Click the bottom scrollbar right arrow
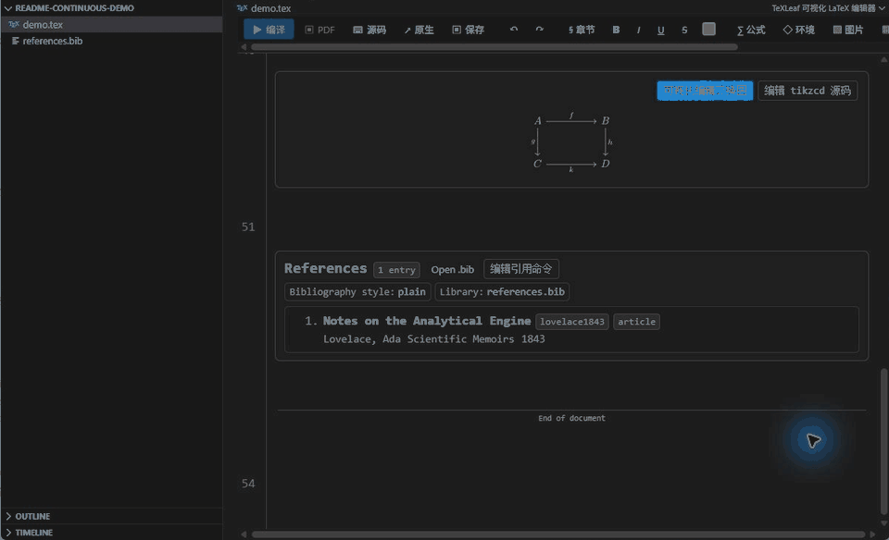 [x=872, y=534]
